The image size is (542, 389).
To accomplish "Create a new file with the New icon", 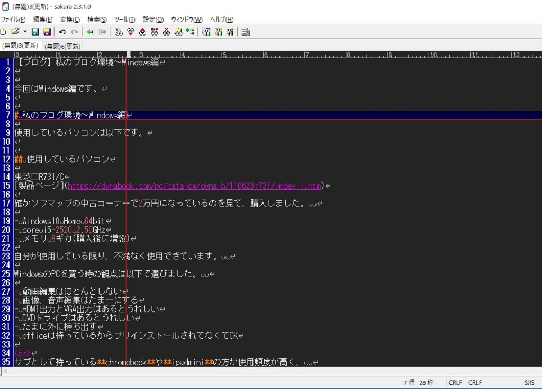I will [x=3, y=32].
